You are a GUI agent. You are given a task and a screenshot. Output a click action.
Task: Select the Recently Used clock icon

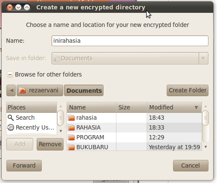click(11, 127)
